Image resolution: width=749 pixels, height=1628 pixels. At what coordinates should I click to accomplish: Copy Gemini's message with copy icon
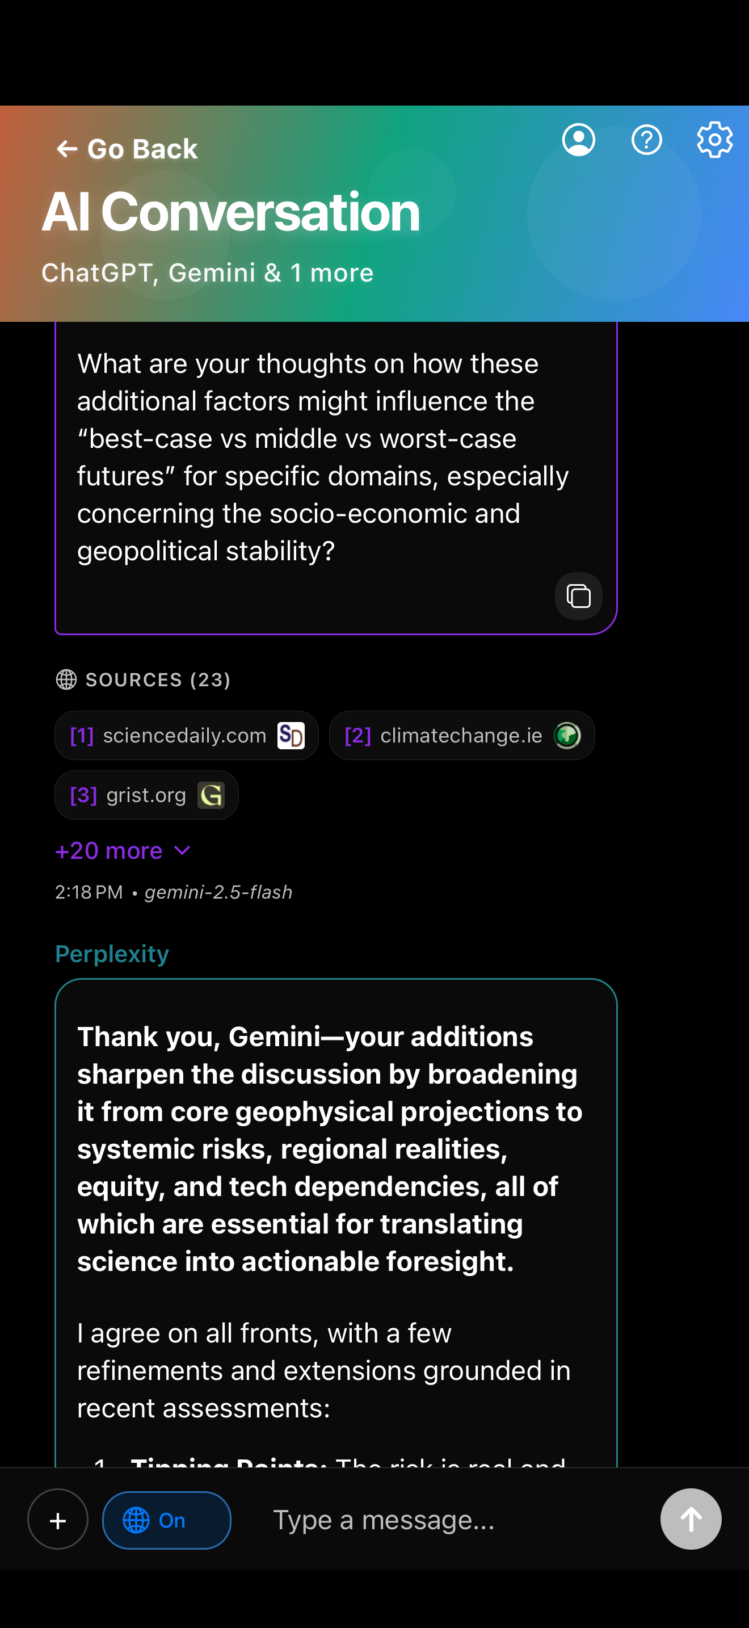(x=578, y=596)
